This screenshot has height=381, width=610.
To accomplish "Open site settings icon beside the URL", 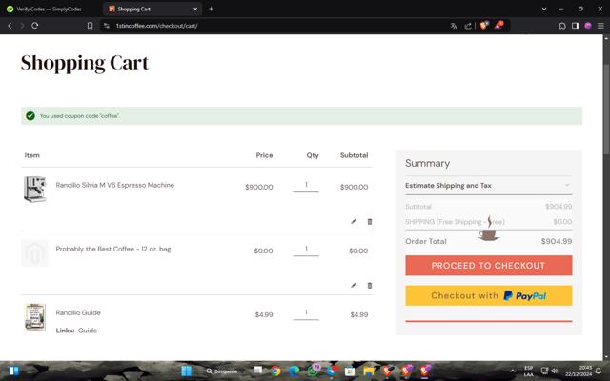I will (x=106, y=26).
